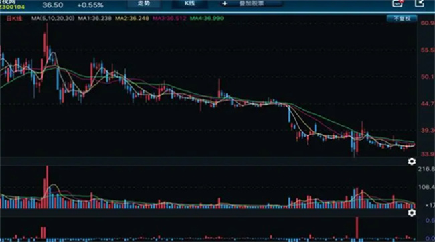The height and width of the screenshot is (242, 435).
Task: Open the message icon with red badge
Action: pos(398,3)
